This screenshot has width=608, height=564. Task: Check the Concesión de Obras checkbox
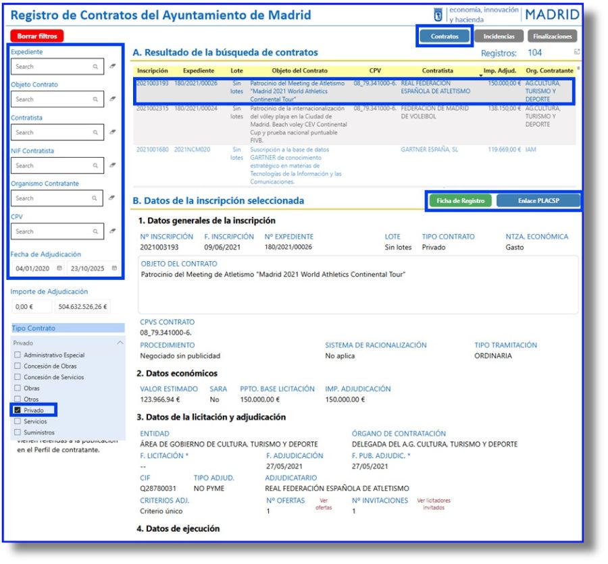18,366
